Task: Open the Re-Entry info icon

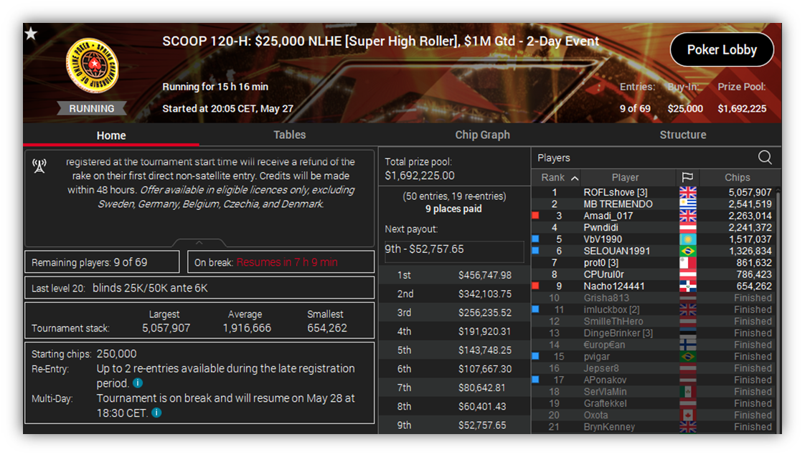Action: [138, 383]
